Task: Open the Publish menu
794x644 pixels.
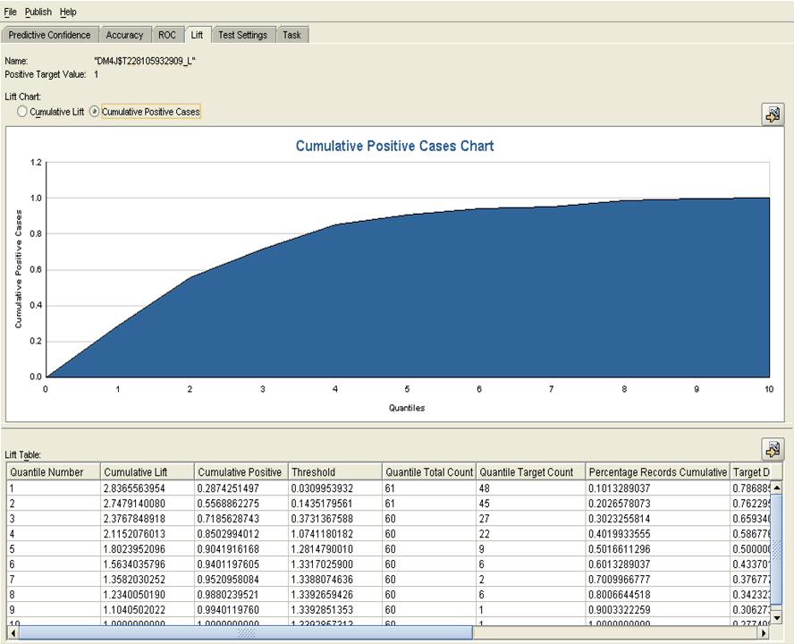Action: click(38, 12)
